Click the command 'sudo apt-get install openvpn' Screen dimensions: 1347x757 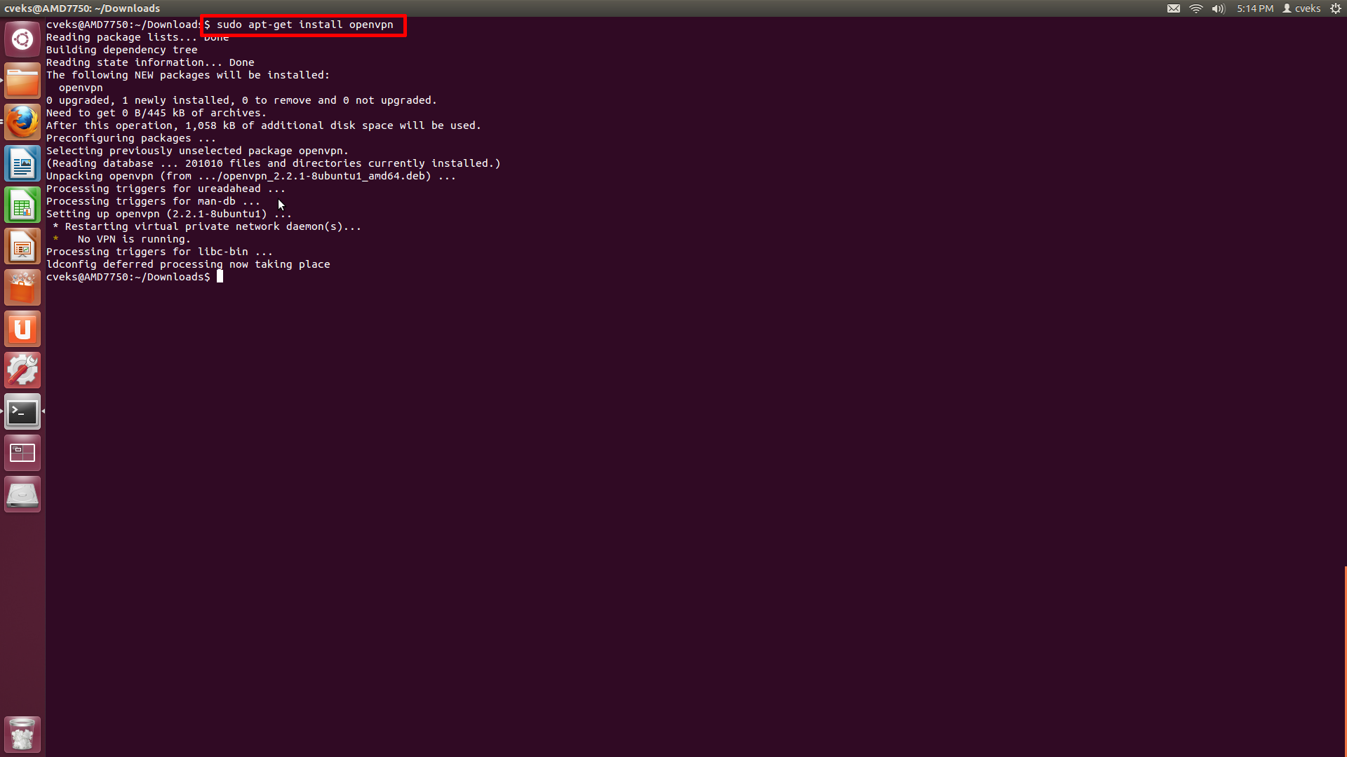click(x=305, y=25)
